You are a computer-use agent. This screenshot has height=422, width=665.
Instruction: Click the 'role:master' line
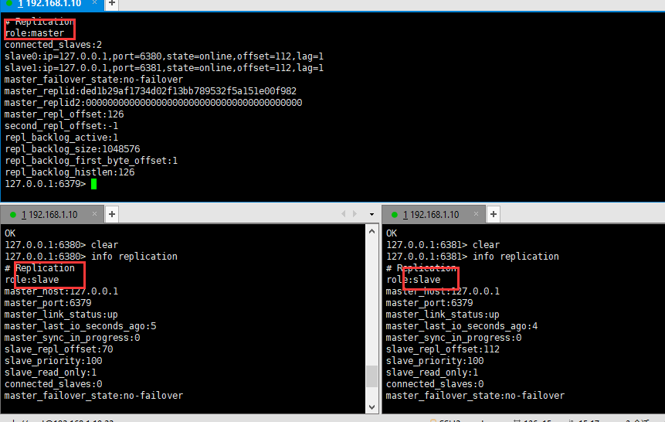35,33
